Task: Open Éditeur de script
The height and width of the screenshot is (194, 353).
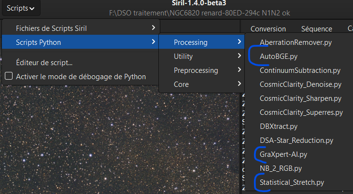Action: click(x=44, y=62)
